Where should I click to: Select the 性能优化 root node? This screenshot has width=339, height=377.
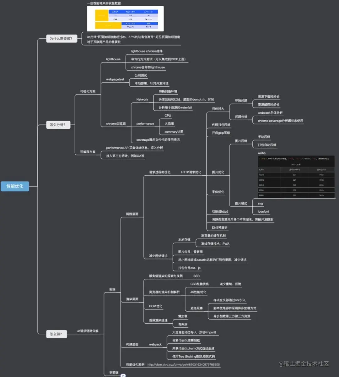15,186
